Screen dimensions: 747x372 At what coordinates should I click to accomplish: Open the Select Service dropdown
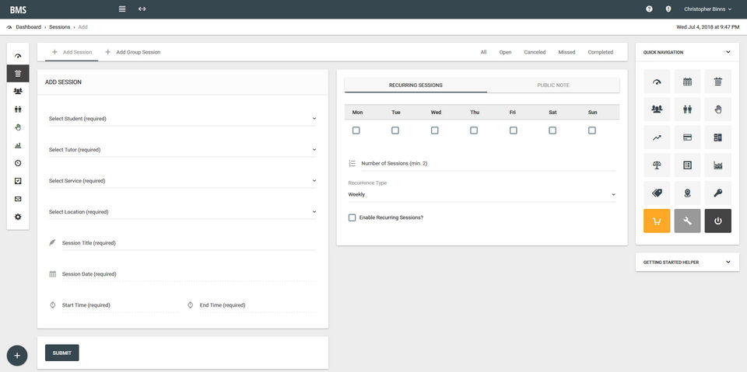pos(182,181)
